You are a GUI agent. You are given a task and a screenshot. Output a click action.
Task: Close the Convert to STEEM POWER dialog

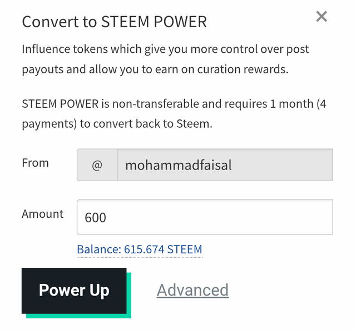click(322, 17)
